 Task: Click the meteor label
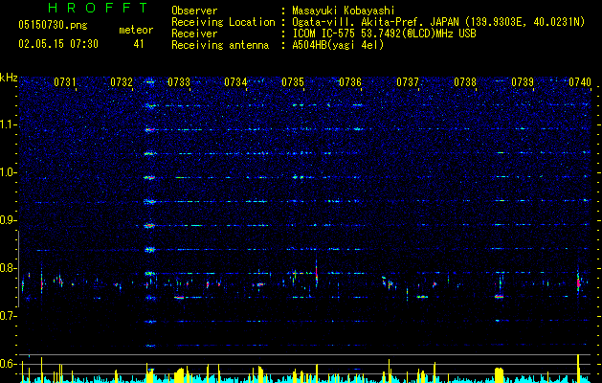[136, 30]
